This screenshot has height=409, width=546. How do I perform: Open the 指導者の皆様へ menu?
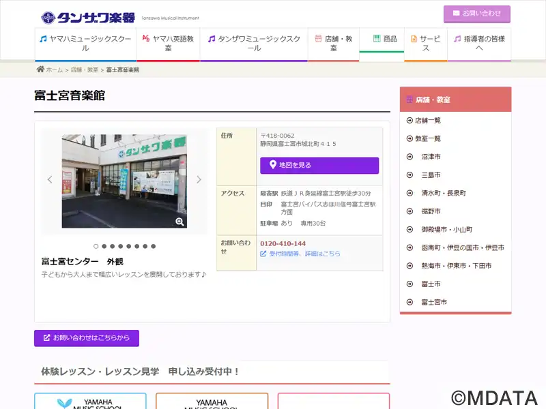(479, 44)
